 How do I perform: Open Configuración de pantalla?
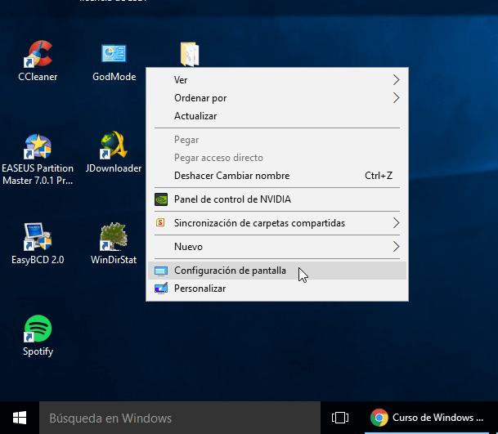tap(277, 271)
